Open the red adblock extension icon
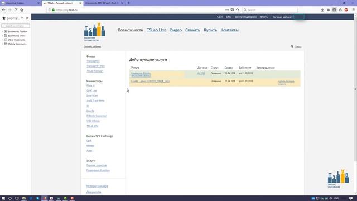Screen dimensions: 357x201 coord(346,10)
